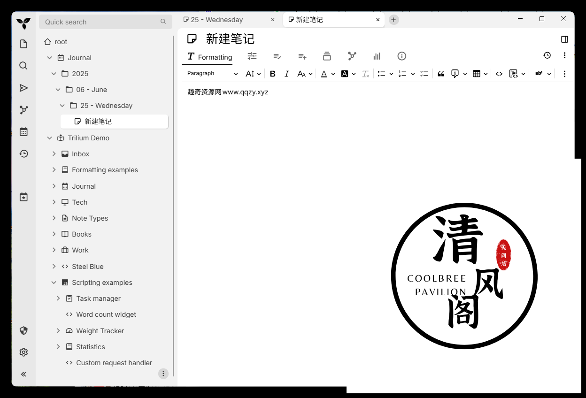Remove formatting with the Tx icon
586x398 pixels.
click(x=365, y=74)
